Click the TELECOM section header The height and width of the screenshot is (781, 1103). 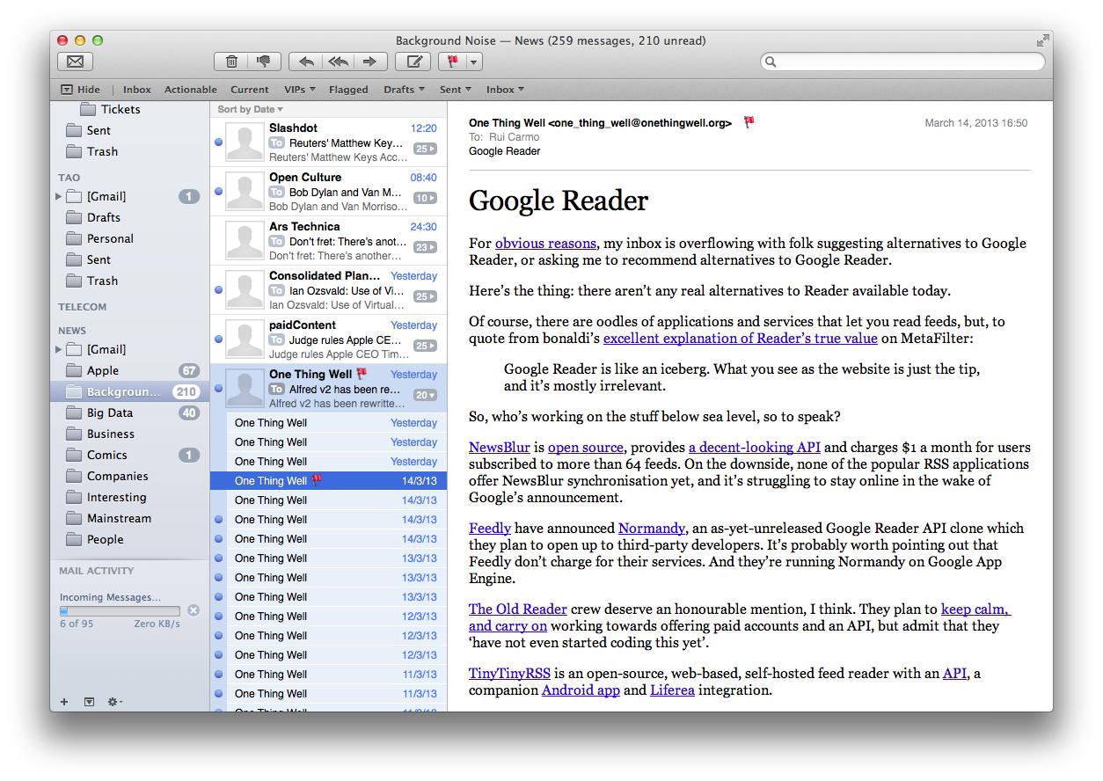tap(83, 307)
